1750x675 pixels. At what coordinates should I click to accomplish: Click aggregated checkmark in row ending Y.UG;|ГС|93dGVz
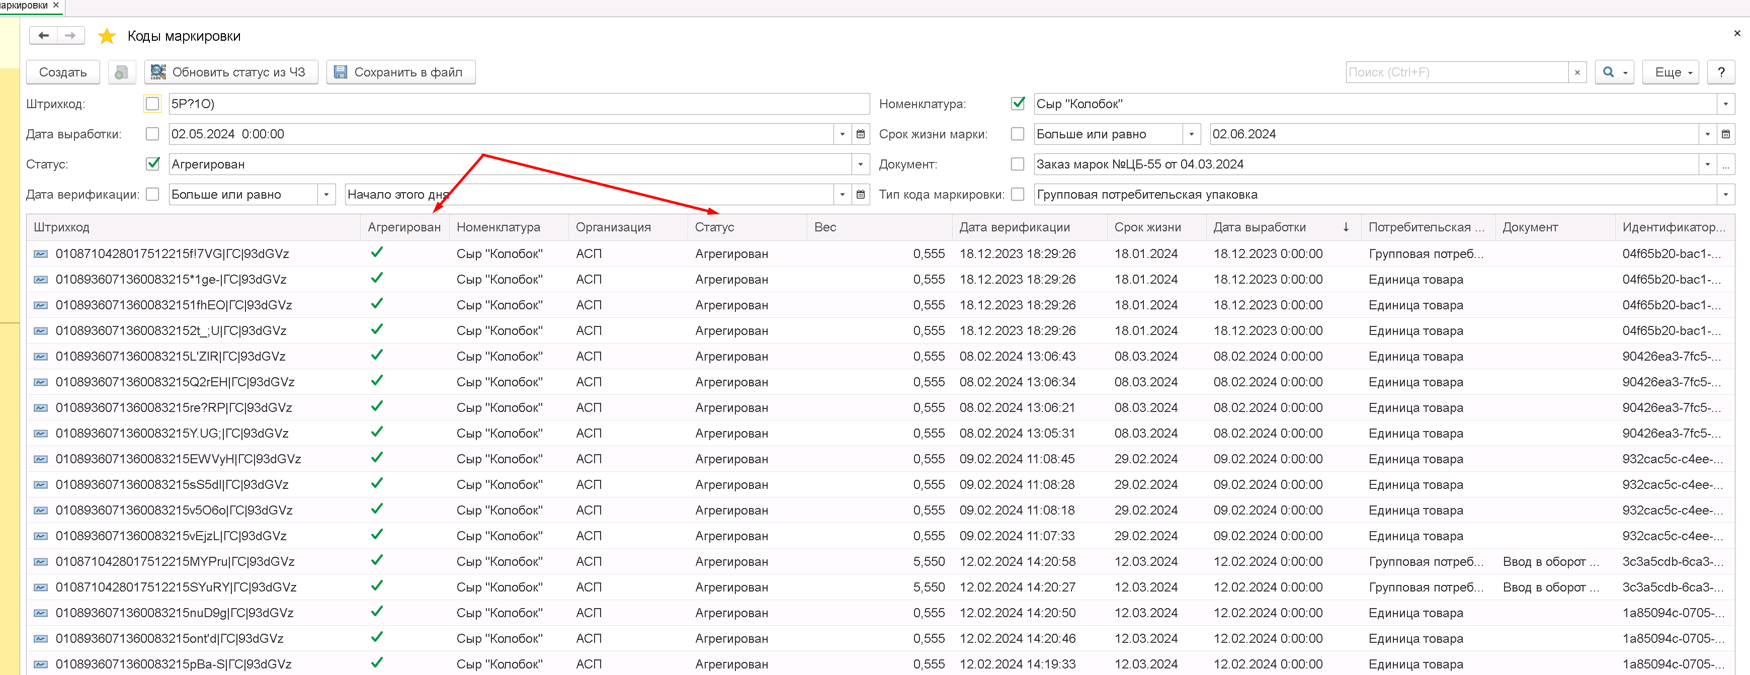click(377, 432)
